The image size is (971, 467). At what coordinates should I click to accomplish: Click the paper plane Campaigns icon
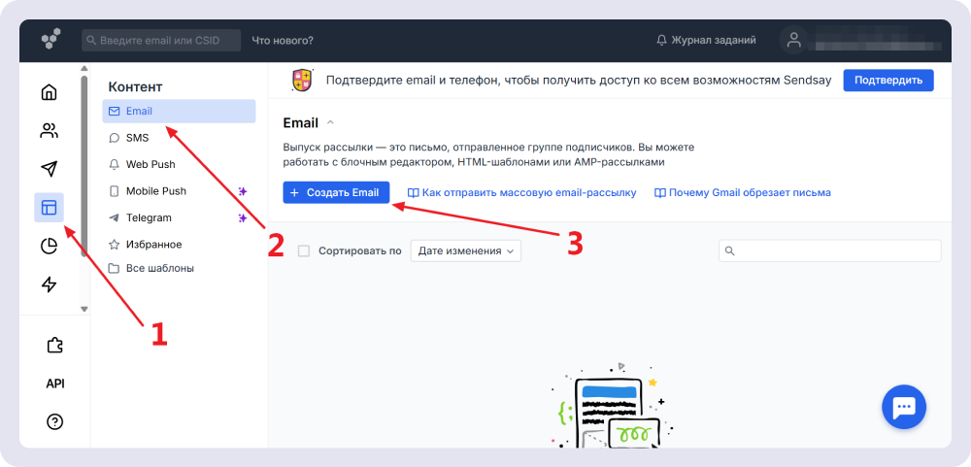(x=49, y=169)
